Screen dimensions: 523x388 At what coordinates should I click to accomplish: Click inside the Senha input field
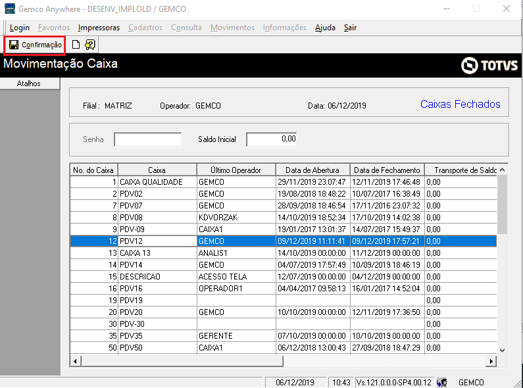148,139
